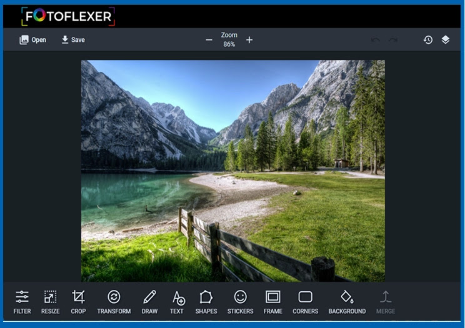The width and height of the screenshot is (465, 328).
Task: Redo the last action
Action: tap(393, 40)
